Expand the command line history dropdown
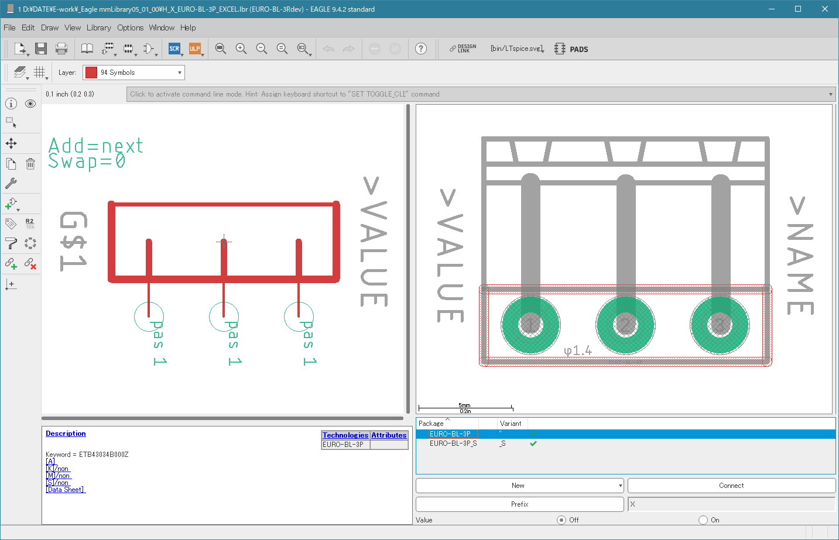 pyautogui.click(x=830, y=94)
